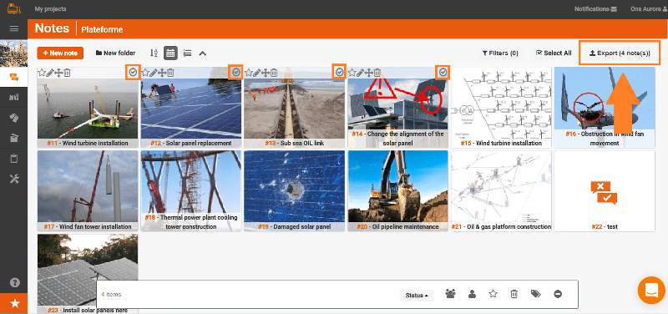Click the + New note button
Image resolution: width=668 pixels, height=314 pixels.
60,53
